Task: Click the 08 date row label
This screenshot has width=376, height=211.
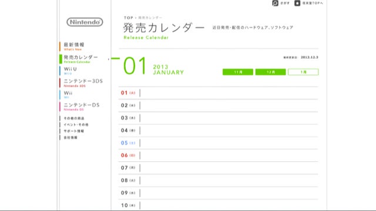Action: click(128, 180)
